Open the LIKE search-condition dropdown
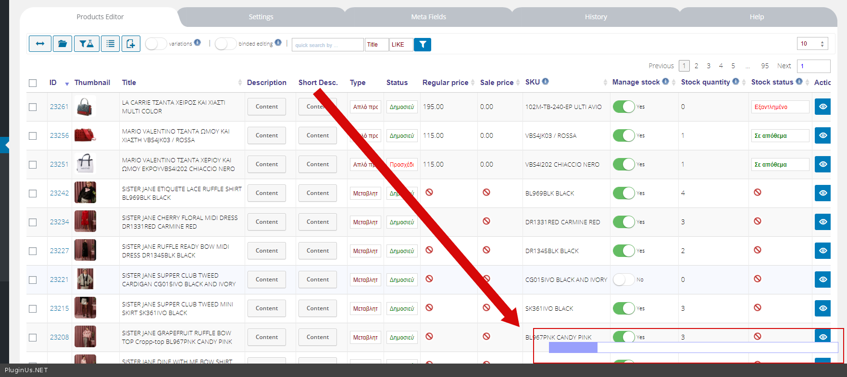847x377 pixels. (401, 45)
